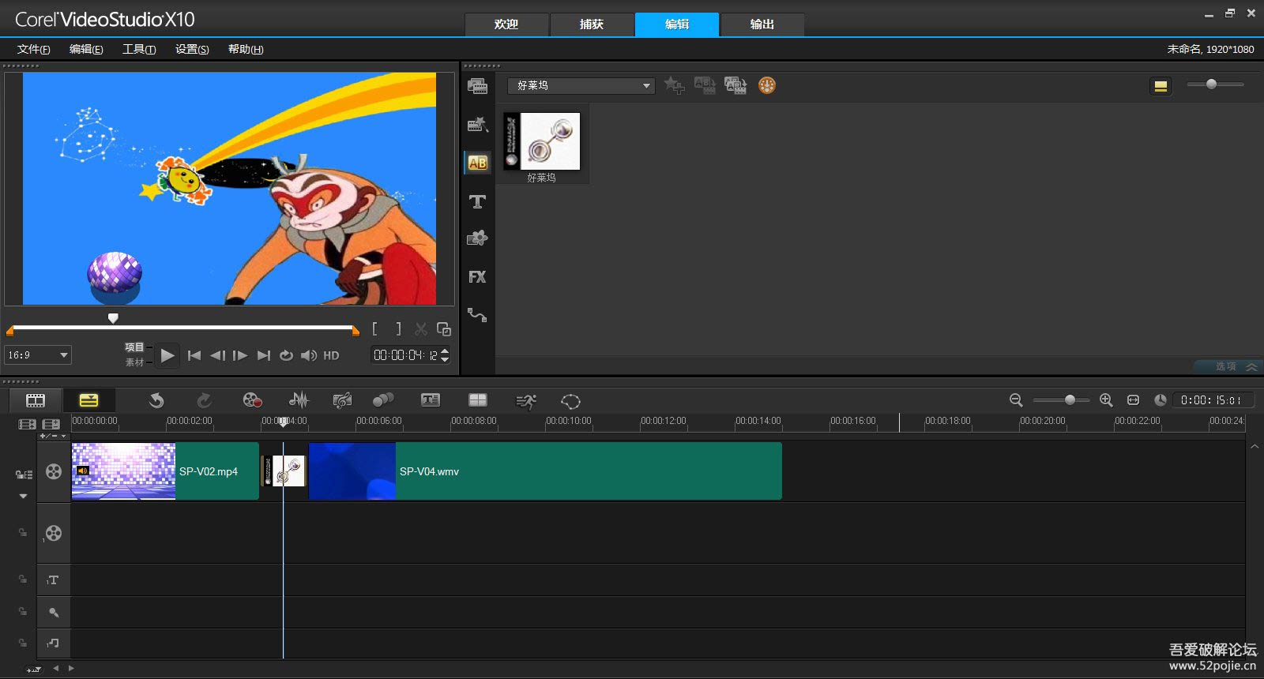The image size is (1264, 679).
Task: Toggle repeat playback in preview
Action: (x=286, y=356)
